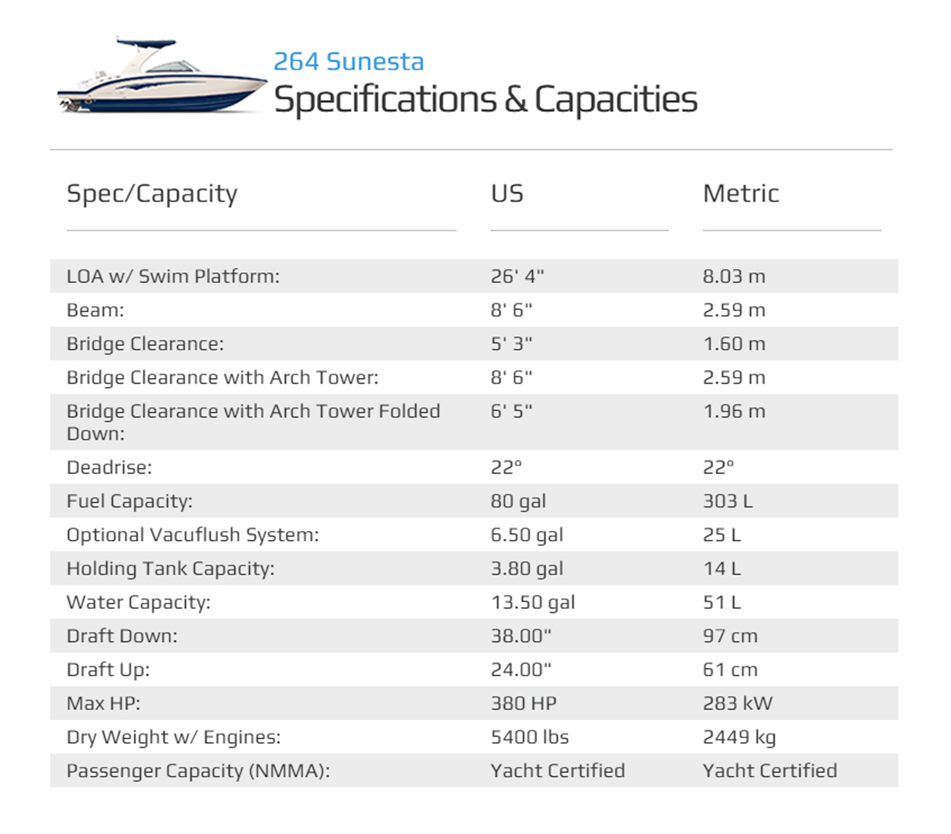Open the 264 Sunesta title link
The height and width of the screenshot is (834, 951).
click(x=348, y=62)
